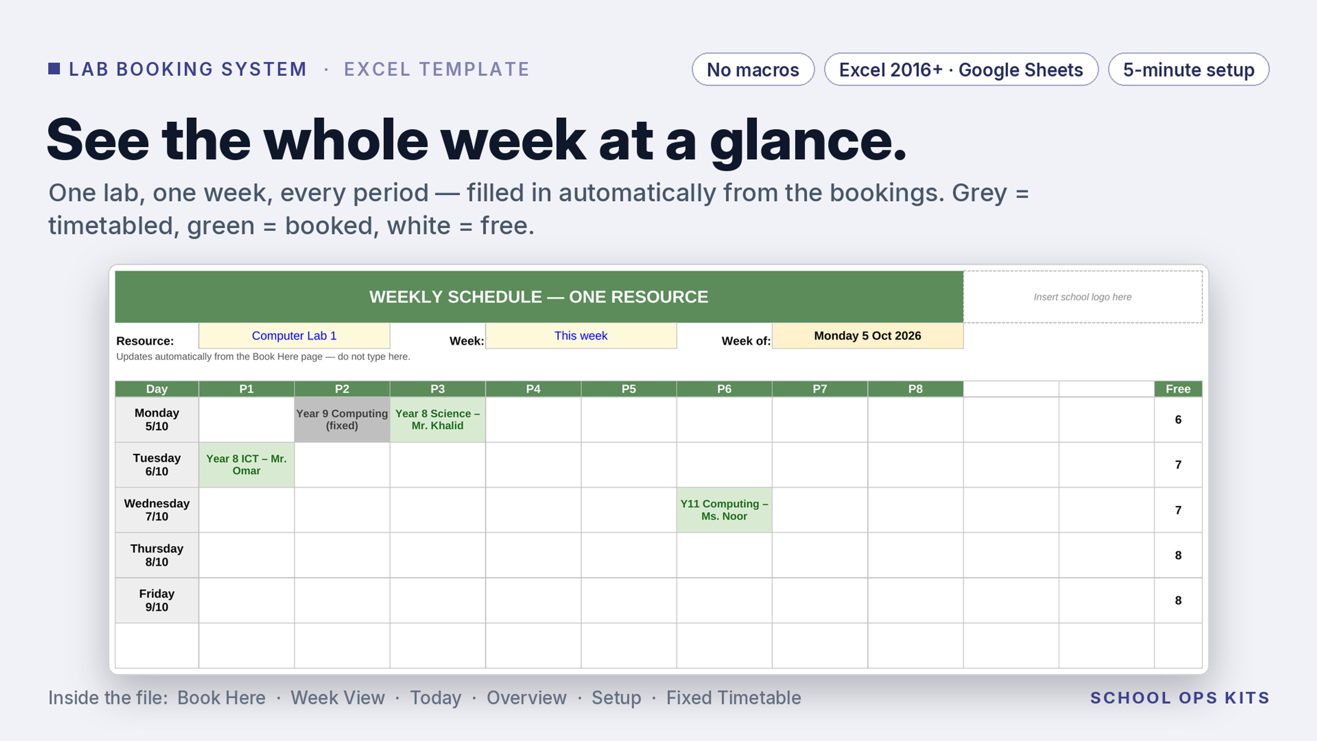Select the Thursday 8/10 row label
The image size is (1317, 741).
pyautogui.click(x=157, y=555)
